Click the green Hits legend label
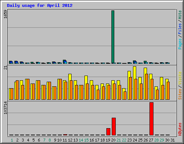The height and width of the screenshot is (144, 184). pos(180,15)
